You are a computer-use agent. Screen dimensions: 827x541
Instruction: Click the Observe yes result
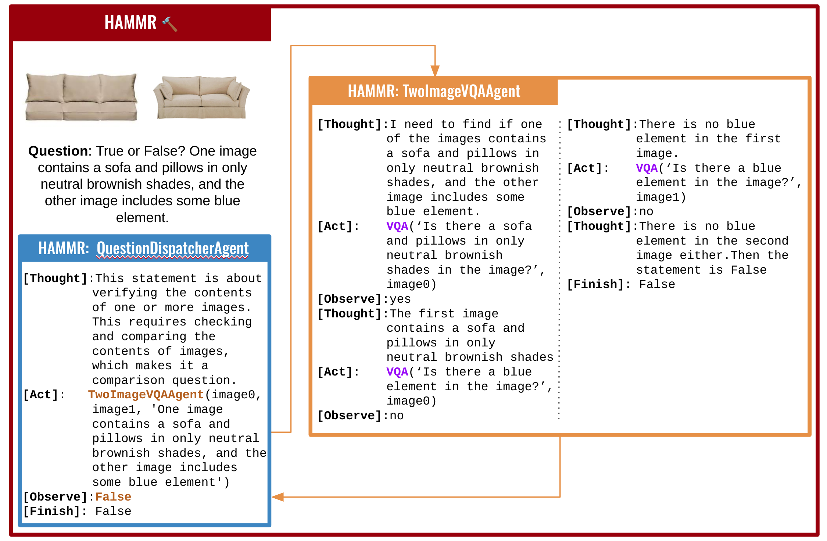point(400,299)
